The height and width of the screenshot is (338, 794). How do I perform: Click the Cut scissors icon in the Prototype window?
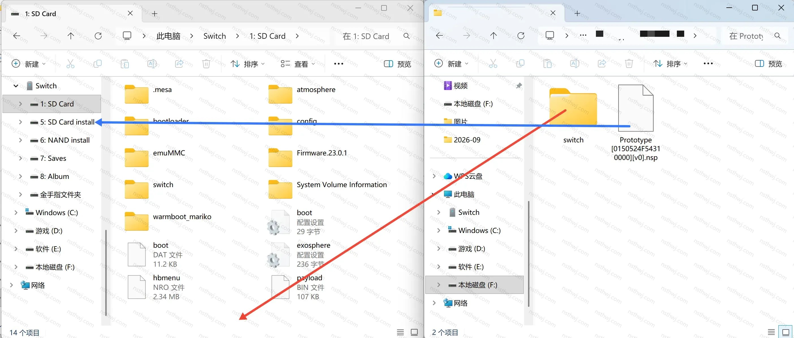493,63
